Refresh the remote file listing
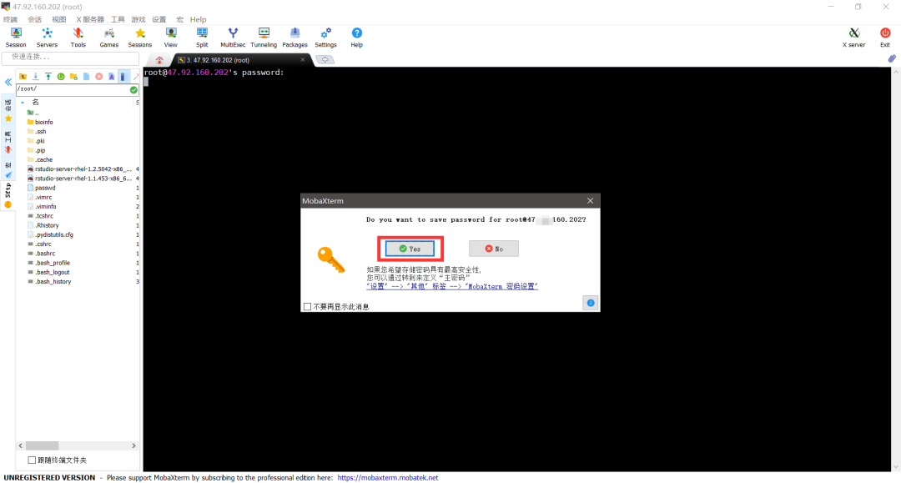This screenshot has width=901, height=483. pyautogui.click(x=61, y=76)
